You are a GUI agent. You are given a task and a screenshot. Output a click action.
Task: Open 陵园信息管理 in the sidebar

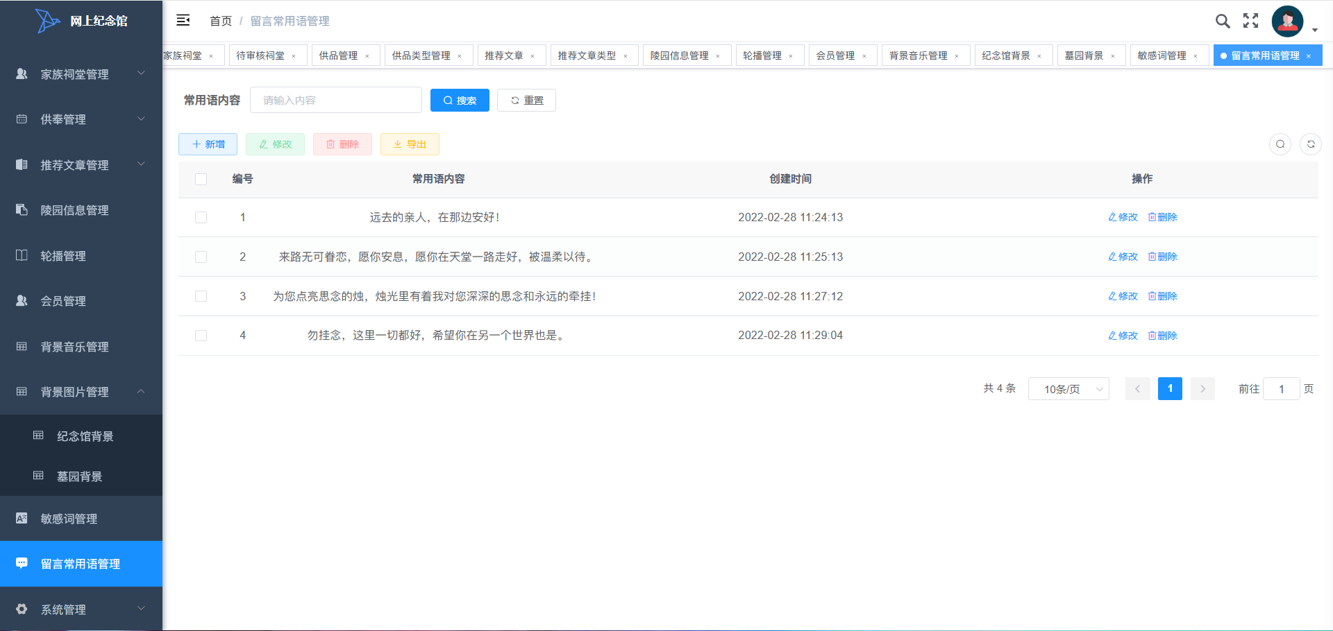tap(81, 210)
